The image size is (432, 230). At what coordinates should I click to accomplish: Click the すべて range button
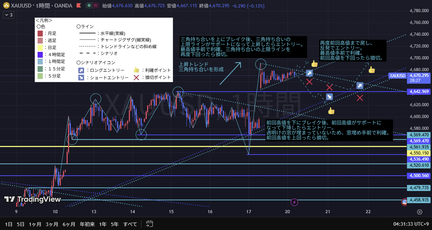[x=130, y=224]
